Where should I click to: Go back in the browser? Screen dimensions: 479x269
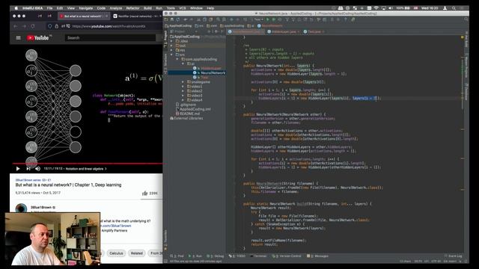pos(15,27)
